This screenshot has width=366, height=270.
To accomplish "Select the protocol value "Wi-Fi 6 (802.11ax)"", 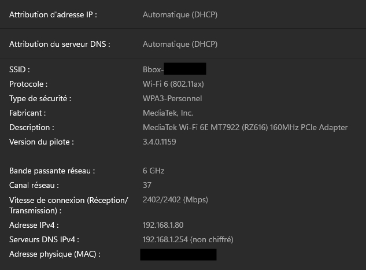I will coord(173,84).
